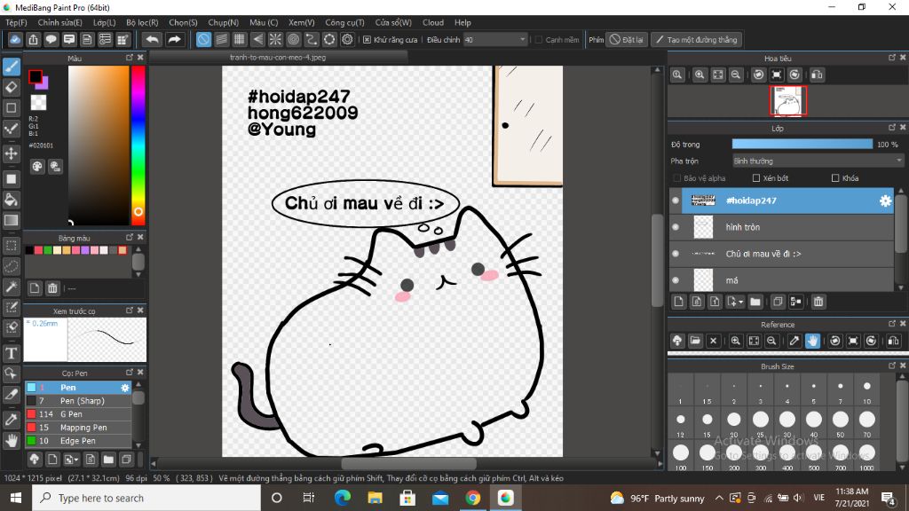Enable the radial snap guide
This screenshot has width=909, height=511.
coord(275,39)
